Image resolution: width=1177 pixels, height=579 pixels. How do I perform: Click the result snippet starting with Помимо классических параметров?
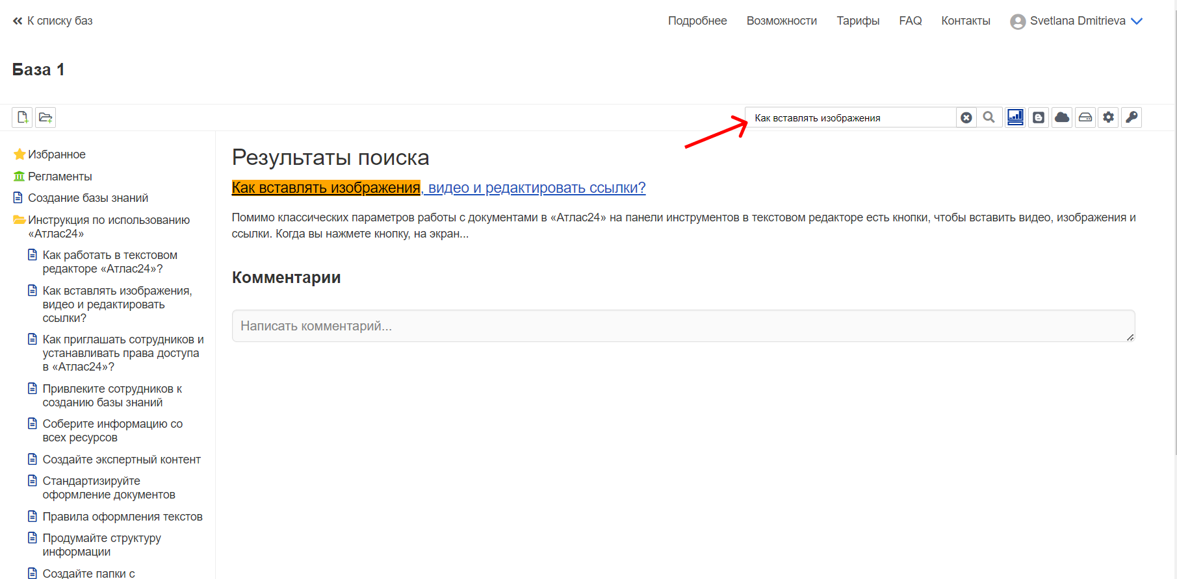tap(684, 225)
